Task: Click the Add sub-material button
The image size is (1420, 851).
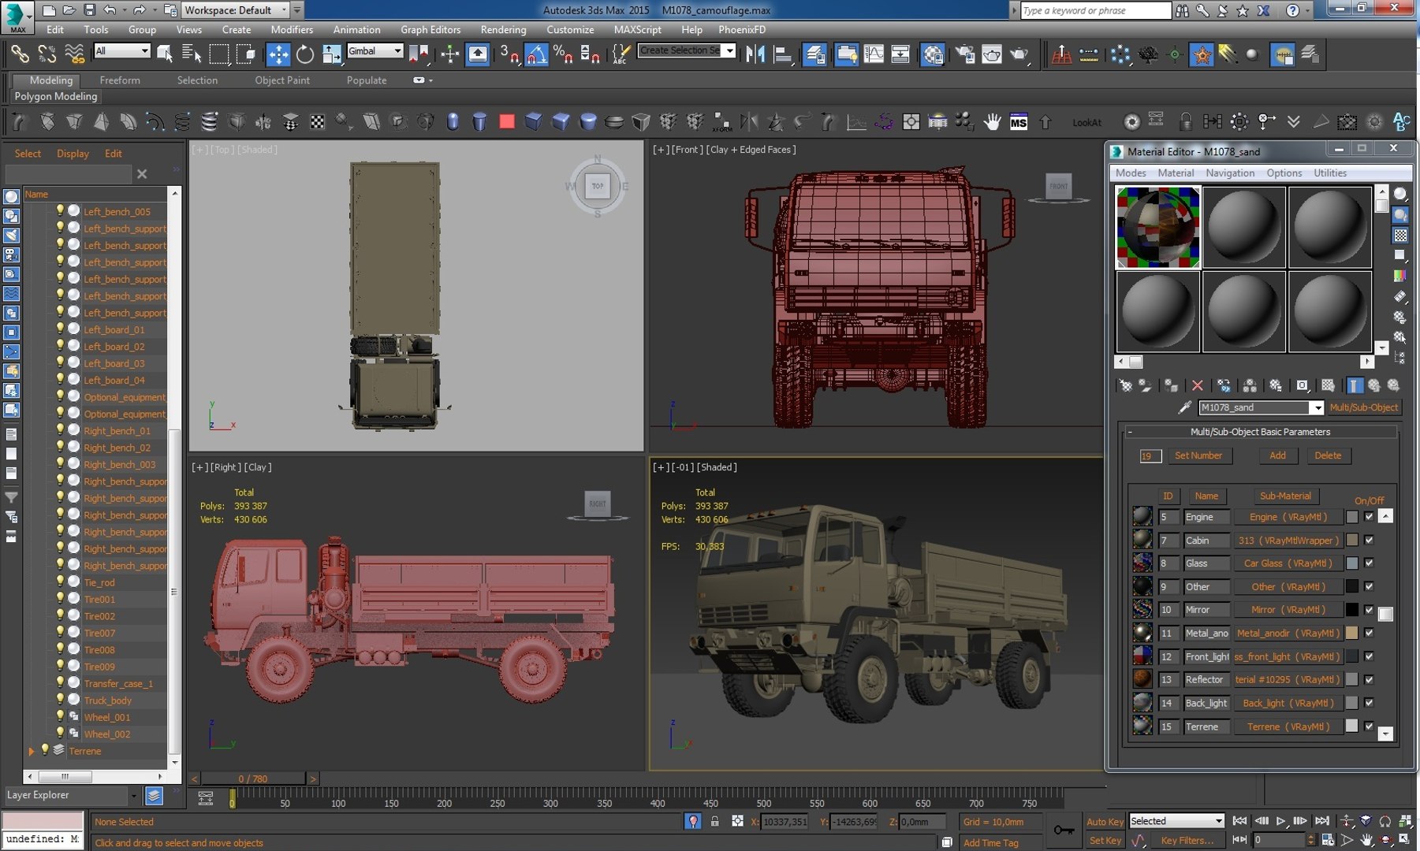Action: coord(1277,455)
